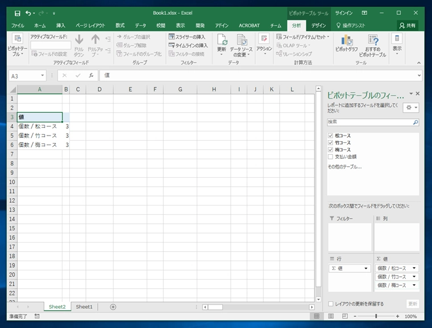Viewport: 432px width, 328px height.
Task: Open the ファイル tab
Action: 18,26
